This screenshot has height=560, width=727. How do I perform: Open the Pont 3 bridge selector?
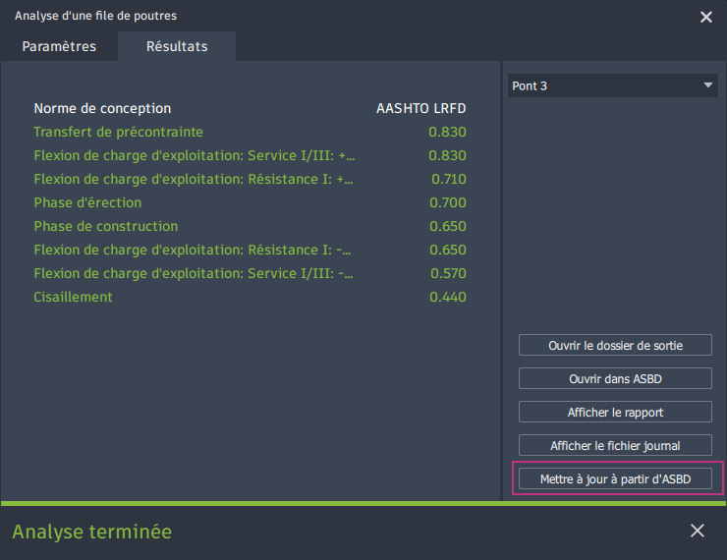612,85
